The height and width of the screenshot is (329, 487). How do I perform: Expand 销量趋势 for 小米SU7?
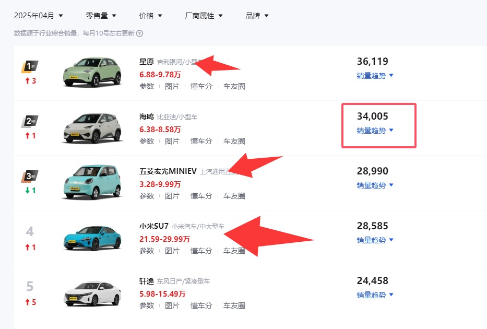[375, 240]
